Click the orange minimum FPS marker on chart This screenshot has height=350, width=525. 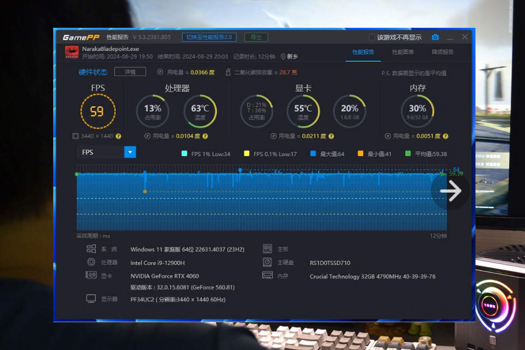(145, 191)
